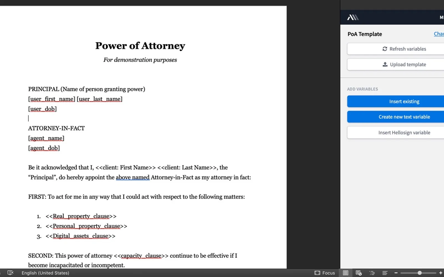444x277 pixels.
Task: Click the <<capacity_clause>> variable
Action: [x=141, y=256]
